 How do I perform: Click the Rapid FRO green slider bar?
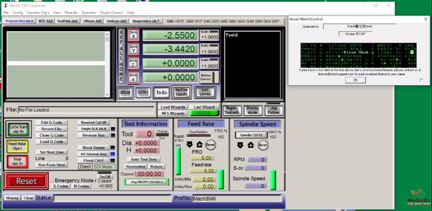pos(178,161)
